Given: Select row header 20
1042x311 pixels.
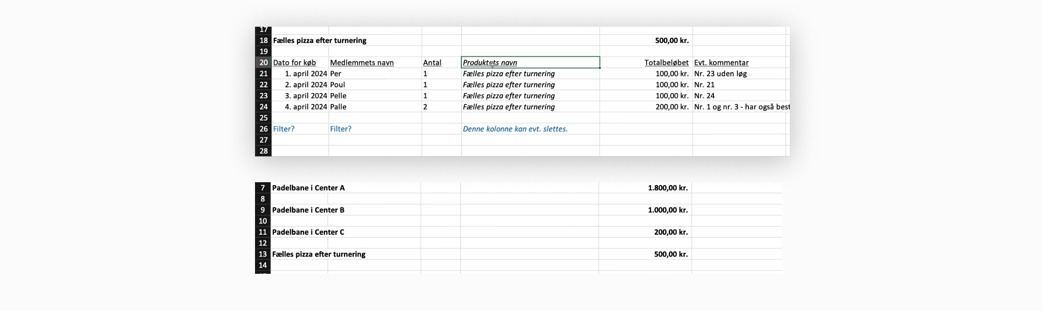Looking at the screenshot, I should tap(264, 62).
